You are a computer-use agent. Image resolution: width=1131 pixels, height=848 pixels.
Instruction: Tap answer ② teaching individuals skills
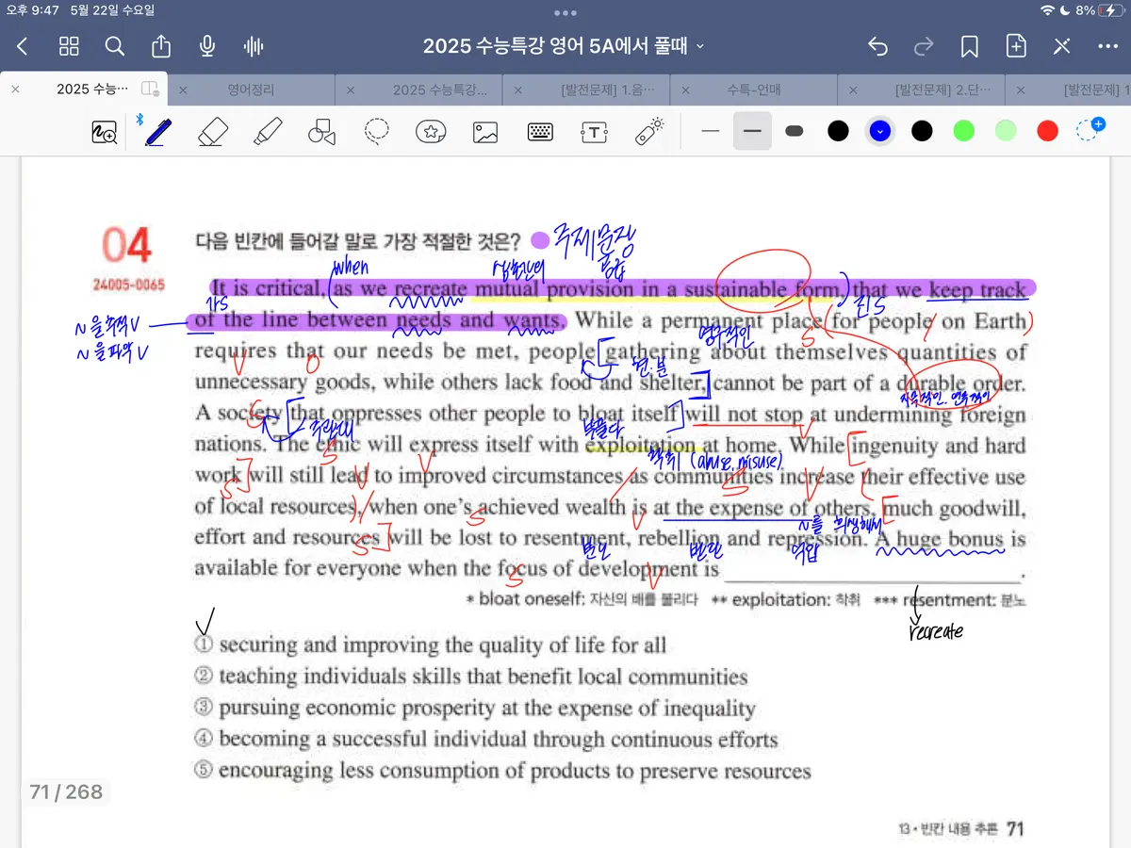[x=471, y=677]
